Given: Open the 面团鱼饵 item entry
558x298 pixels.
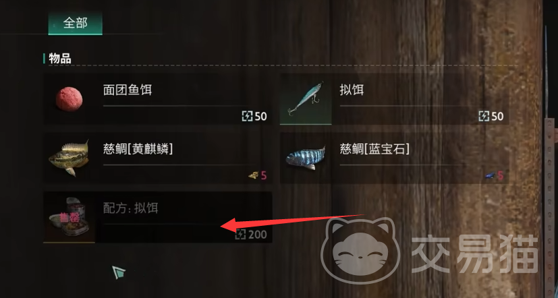Looking at the screenshot, I should (x=158, y=99).
